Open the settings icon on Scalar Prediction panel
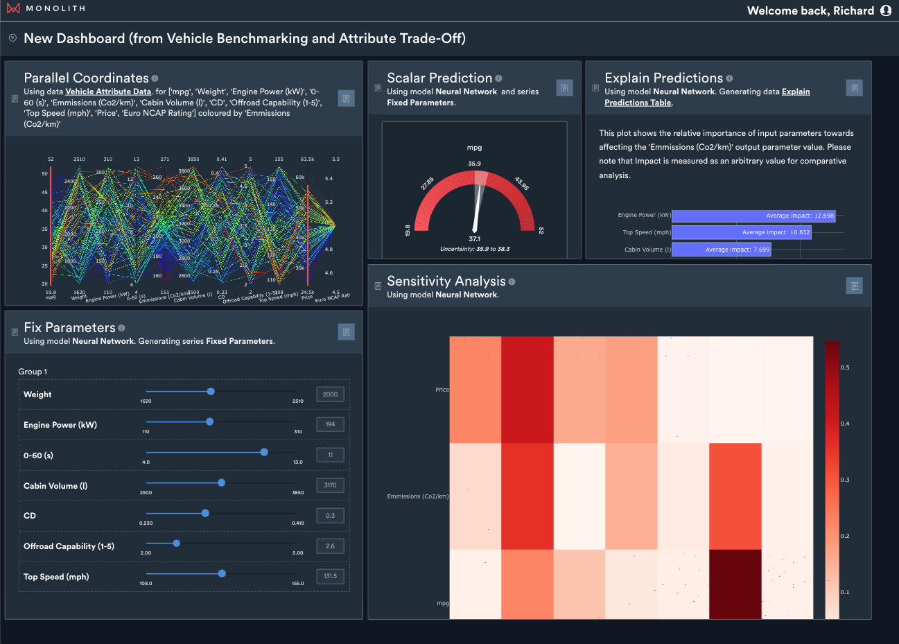The height and width of the screenshot is (644, 899). point(564,88)
